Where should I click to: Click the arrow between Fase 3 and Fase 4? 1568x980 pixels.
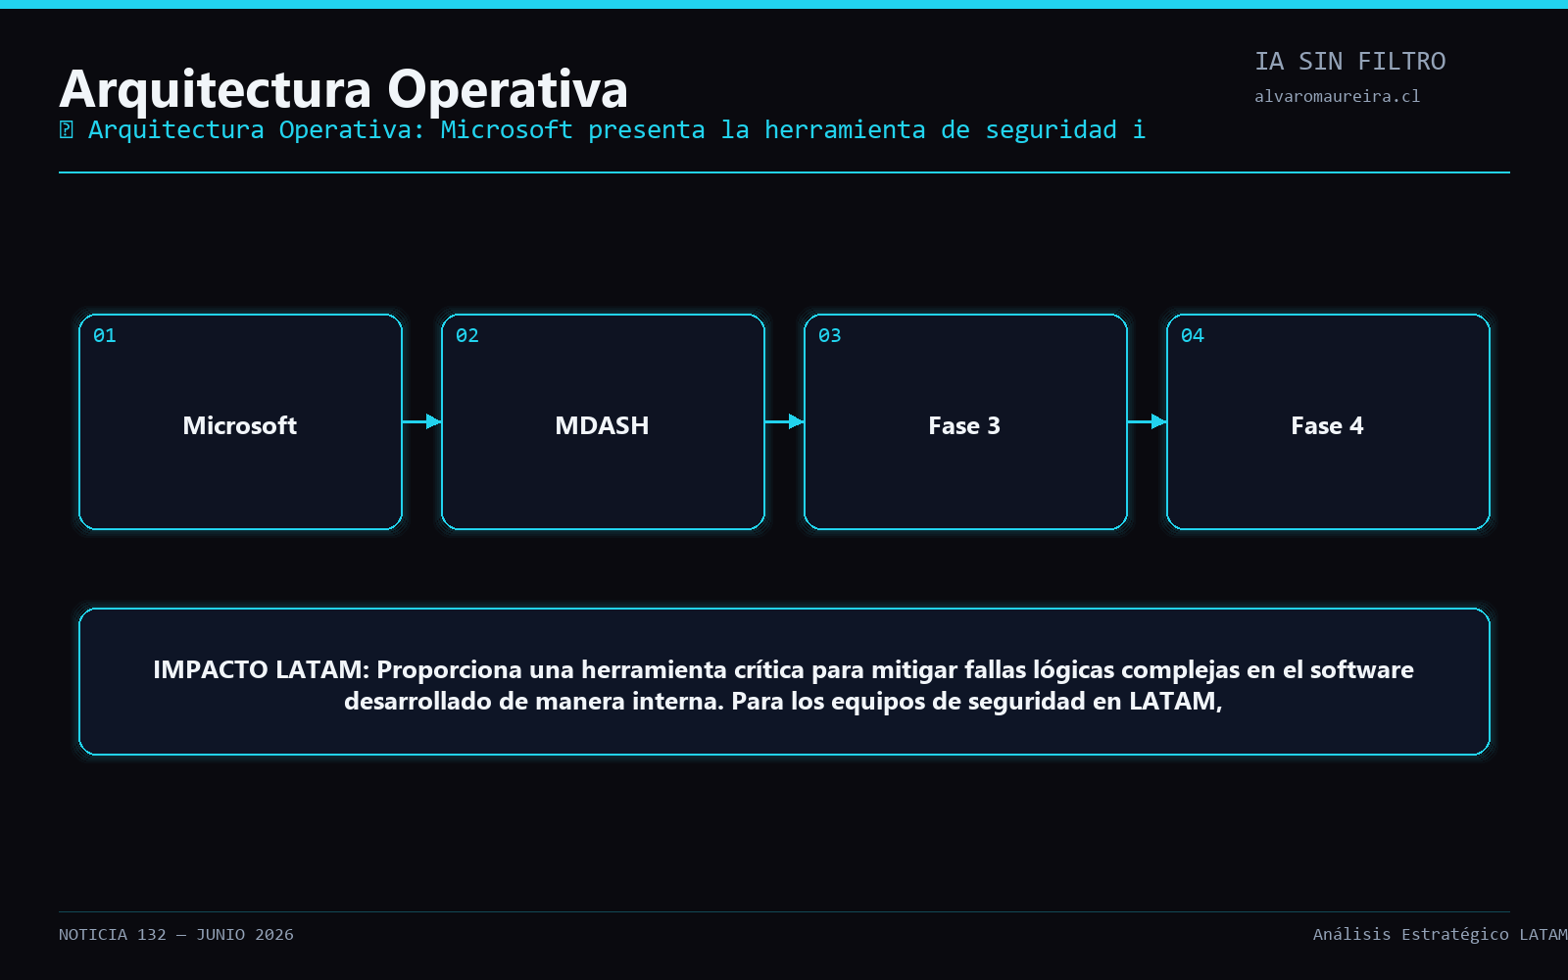click(1148, 421)
